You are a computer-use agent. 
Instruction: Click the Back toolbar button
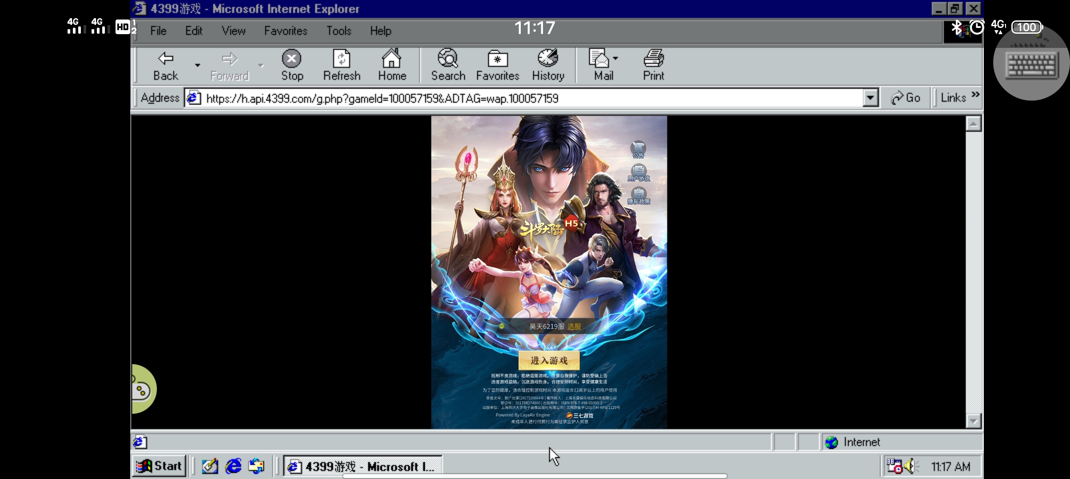pyautogui.click(x=166, y=66)
